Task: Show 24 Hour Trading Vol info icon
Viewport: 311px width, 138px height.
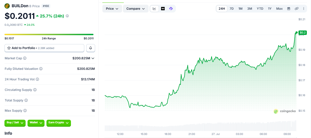Action: pyautogui.click(x=37, y=79)
